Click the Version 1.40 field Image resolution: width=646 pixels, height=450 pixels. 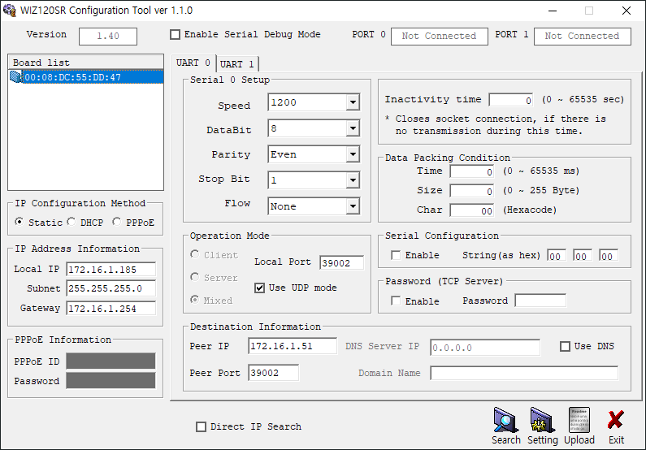point(108,37)
